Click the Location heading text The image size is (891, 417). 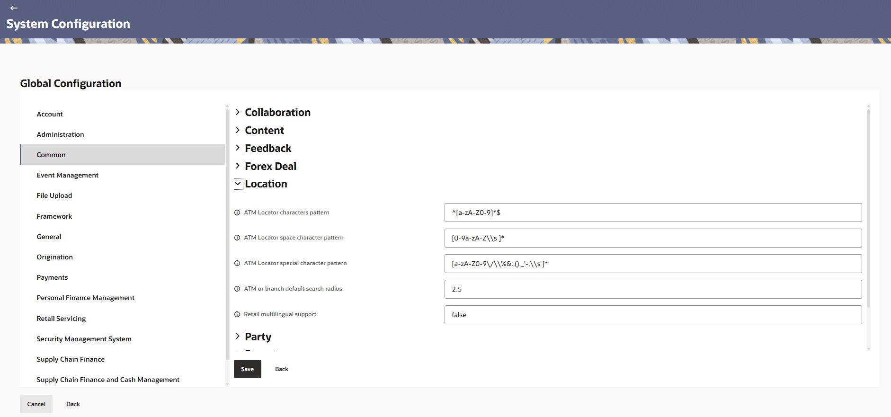tap(266, 184)
